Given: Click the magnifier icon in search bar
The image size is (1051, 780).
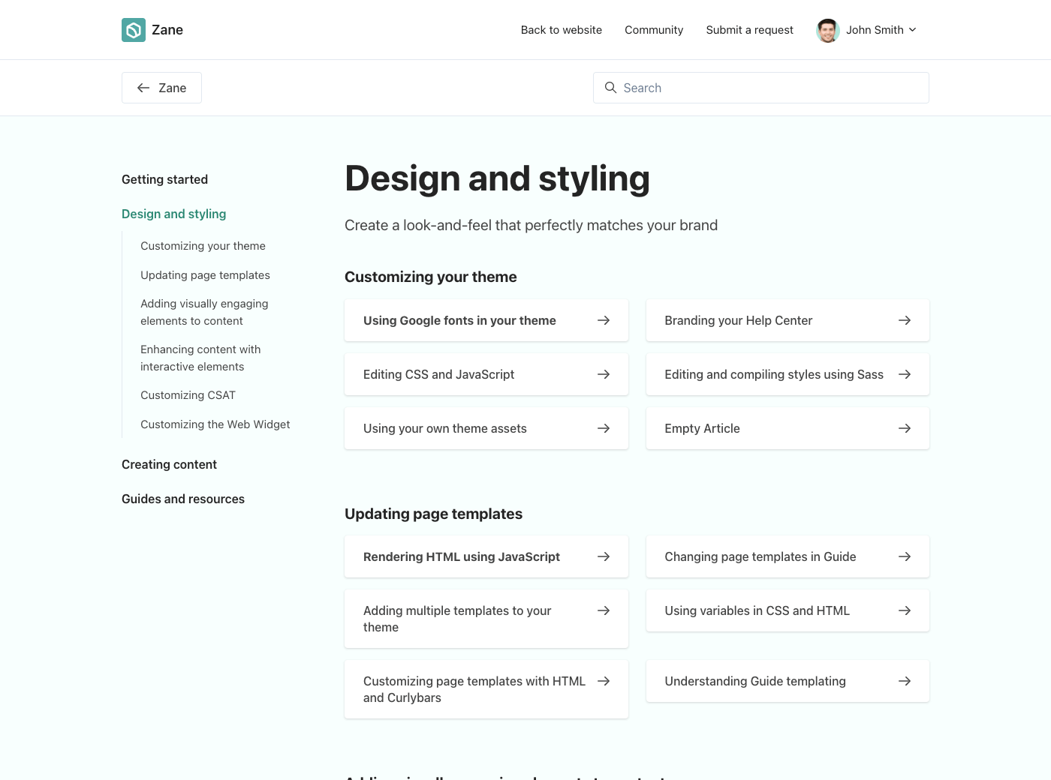Looking at the screenshot, I should (x=610, y=88).
